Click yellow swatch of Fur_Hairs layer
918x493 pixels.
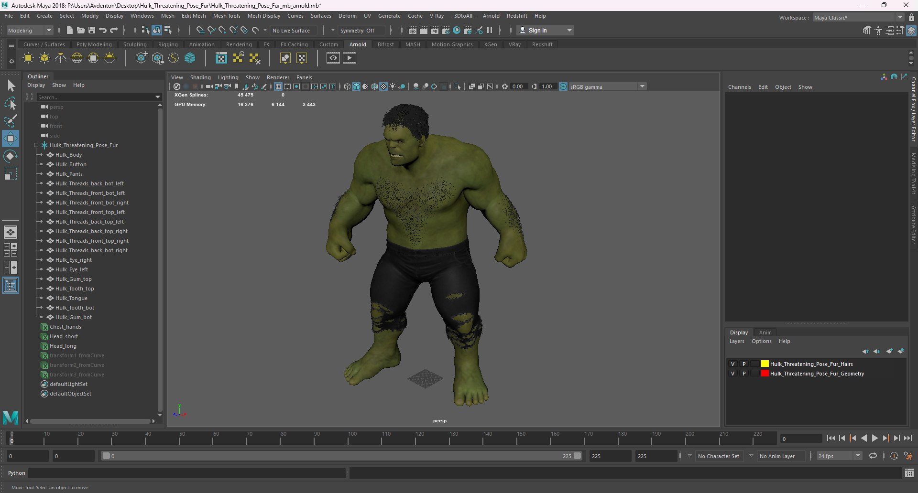pyautogui.click(x=765, y=364)
